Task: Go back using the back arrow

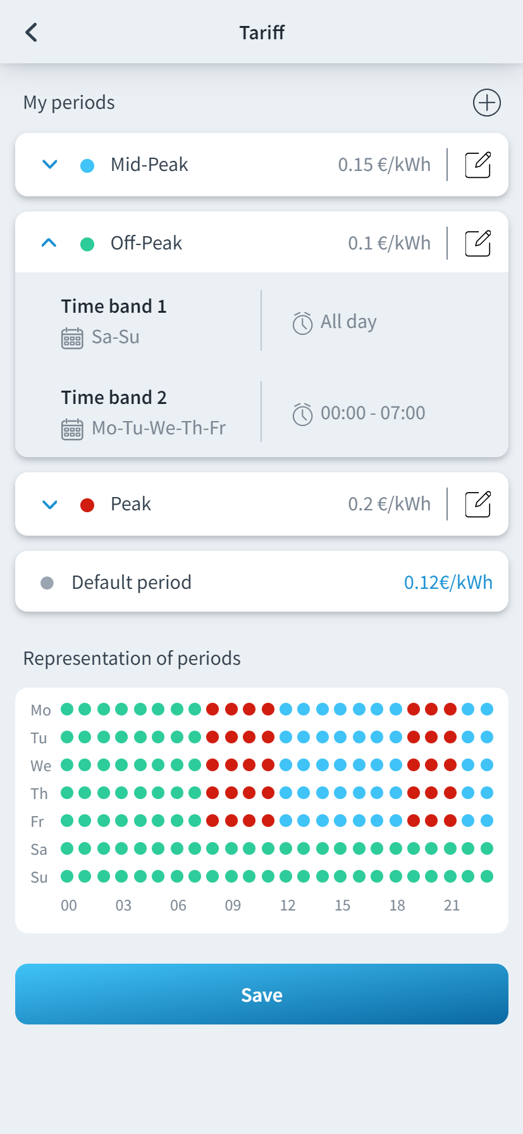Action: point(32,32)
